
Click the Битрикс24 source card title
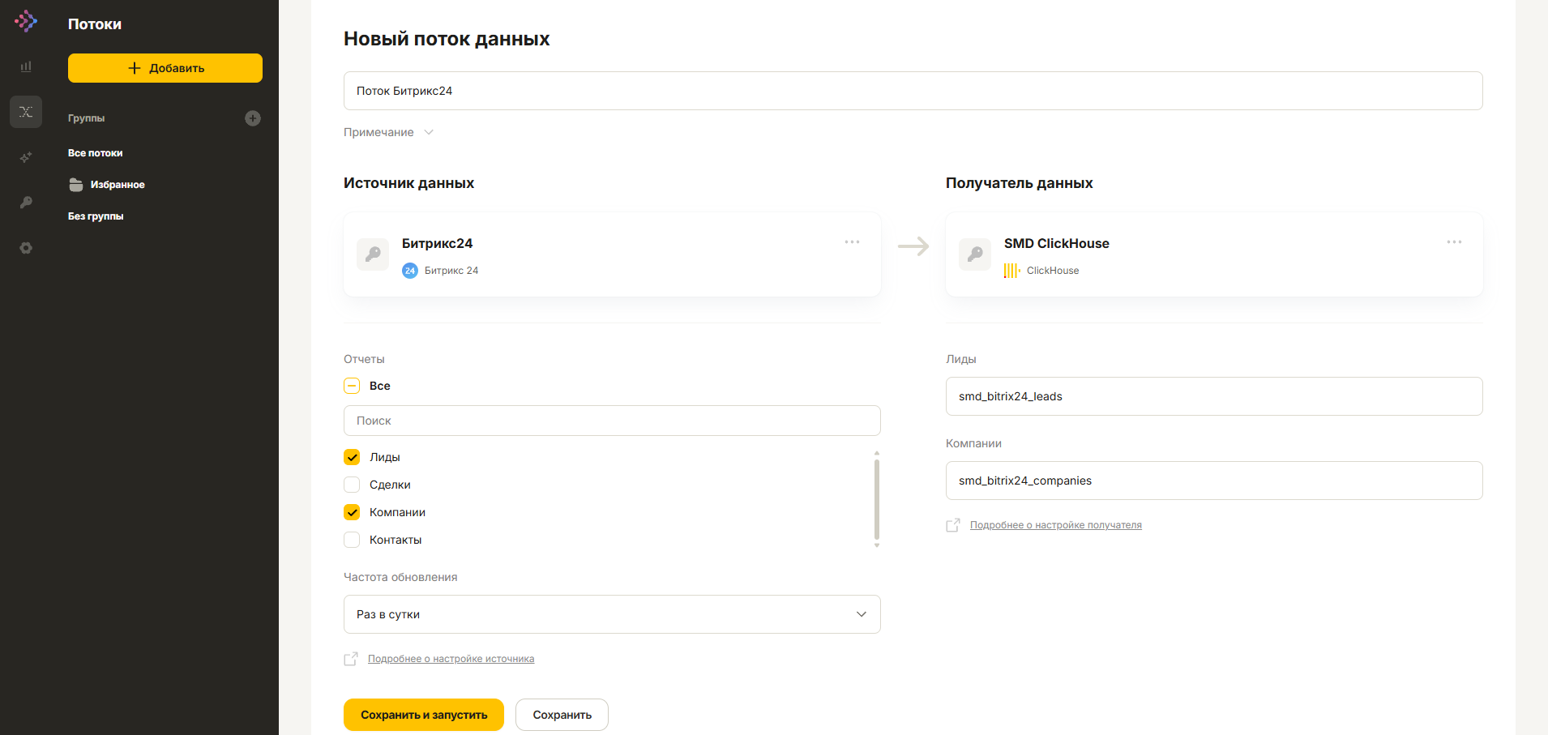pos(437,243)
